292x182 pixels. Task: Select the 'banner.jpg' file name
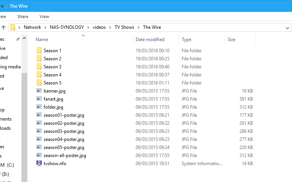(54, 91)
